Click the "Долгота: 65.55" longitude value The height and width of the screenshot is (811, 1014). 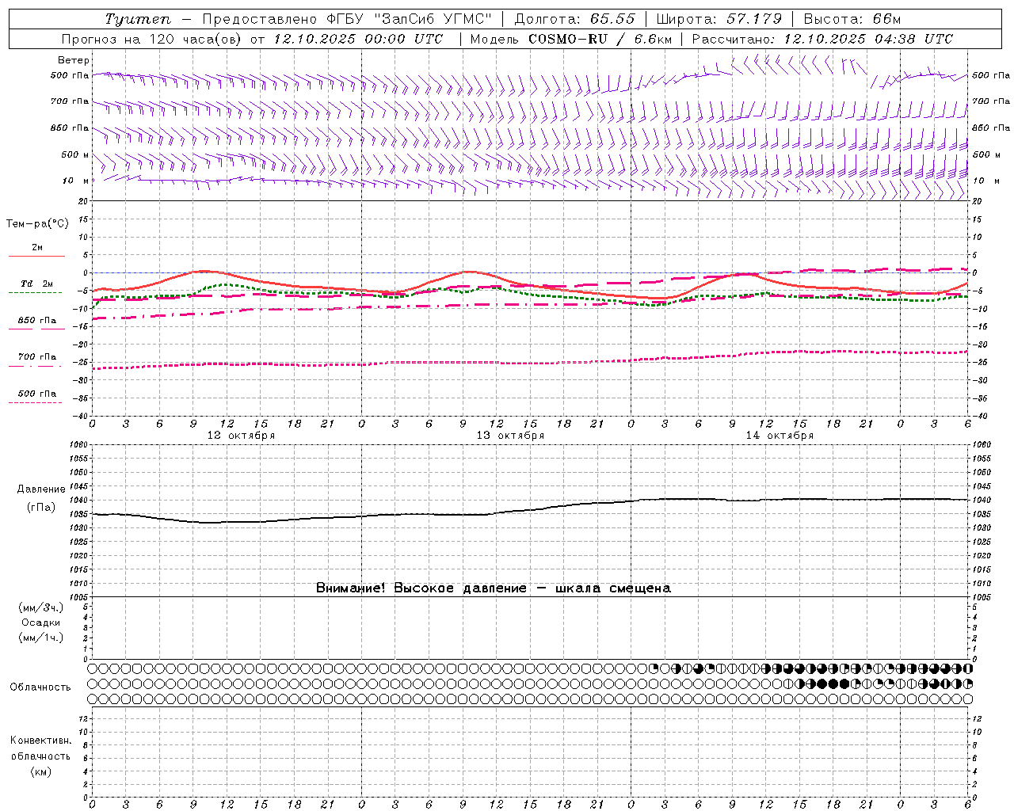[574, 19]
